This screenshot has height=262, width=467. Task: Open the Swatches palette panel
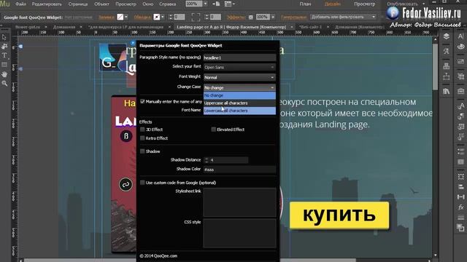(460, 47)
